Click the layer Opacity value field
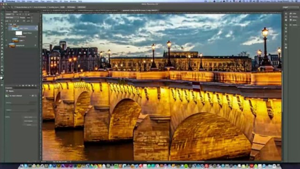 click(x=28, y=18)
